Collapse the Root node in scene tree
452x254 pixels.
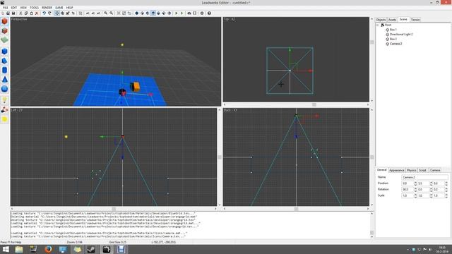click(378, 25)
